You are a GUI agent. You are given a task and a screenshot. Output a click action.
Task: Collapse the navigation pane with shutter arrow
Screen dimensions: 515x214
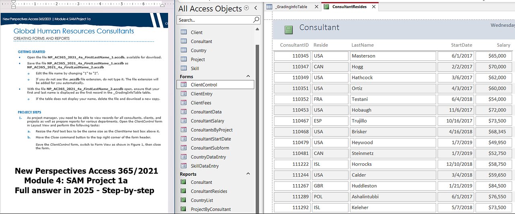click(x=255, y=8)
